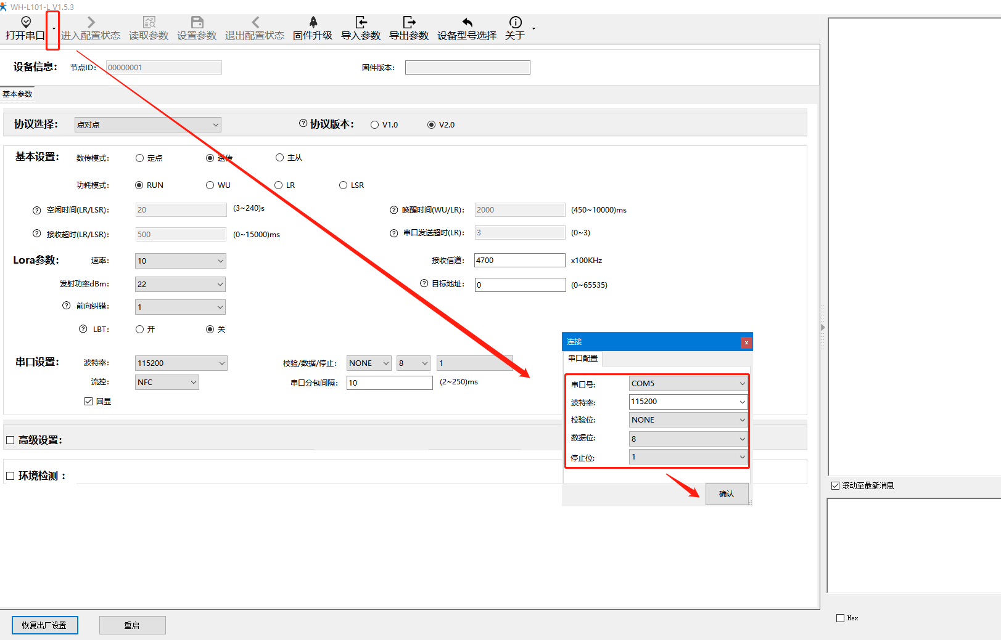Toggle the 回显 echo checkbox
1001x640 pixels.
coord(88,401)
